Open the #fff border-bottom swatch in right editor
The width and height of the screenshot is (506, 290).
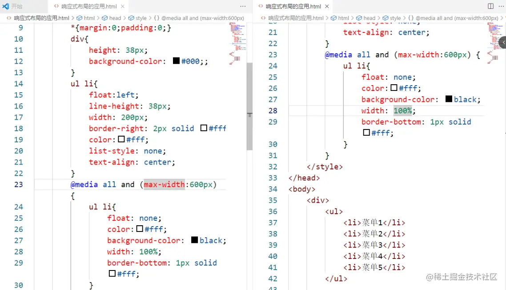tap(366, 132)
